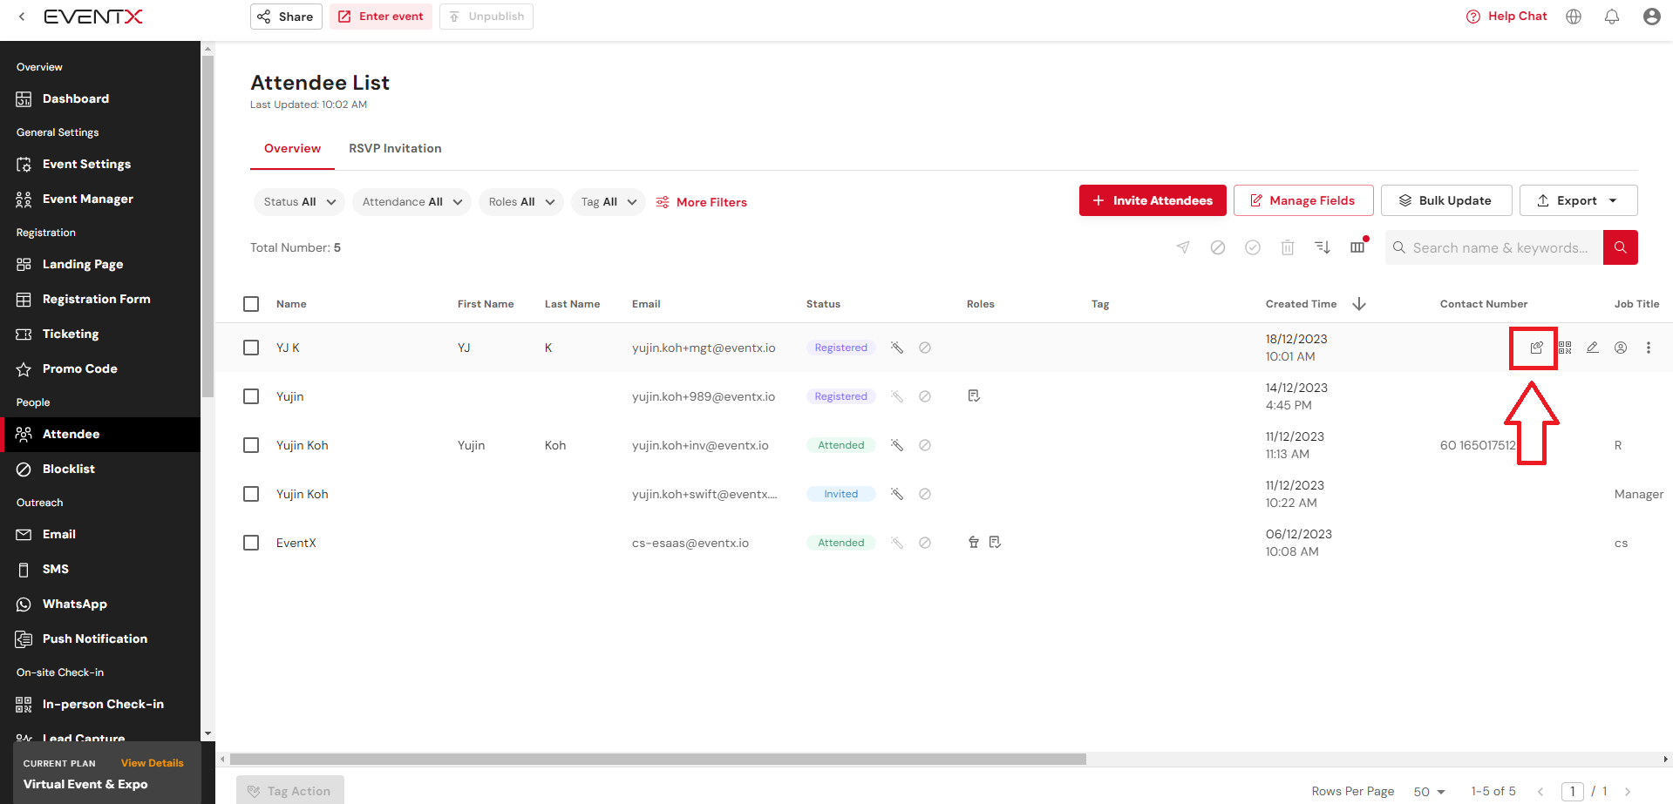Check the box for attendee Yujin

pyautogui.click(x=251, y=396)
